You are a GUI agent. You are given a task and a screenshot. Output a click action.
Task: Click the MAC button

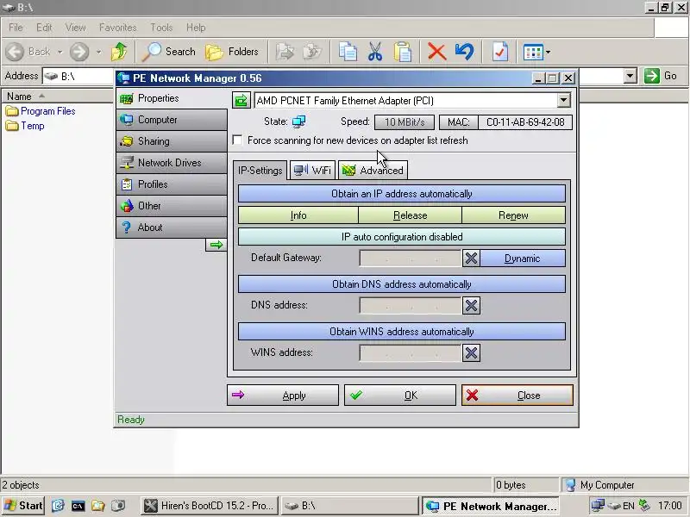pos(459,122)
